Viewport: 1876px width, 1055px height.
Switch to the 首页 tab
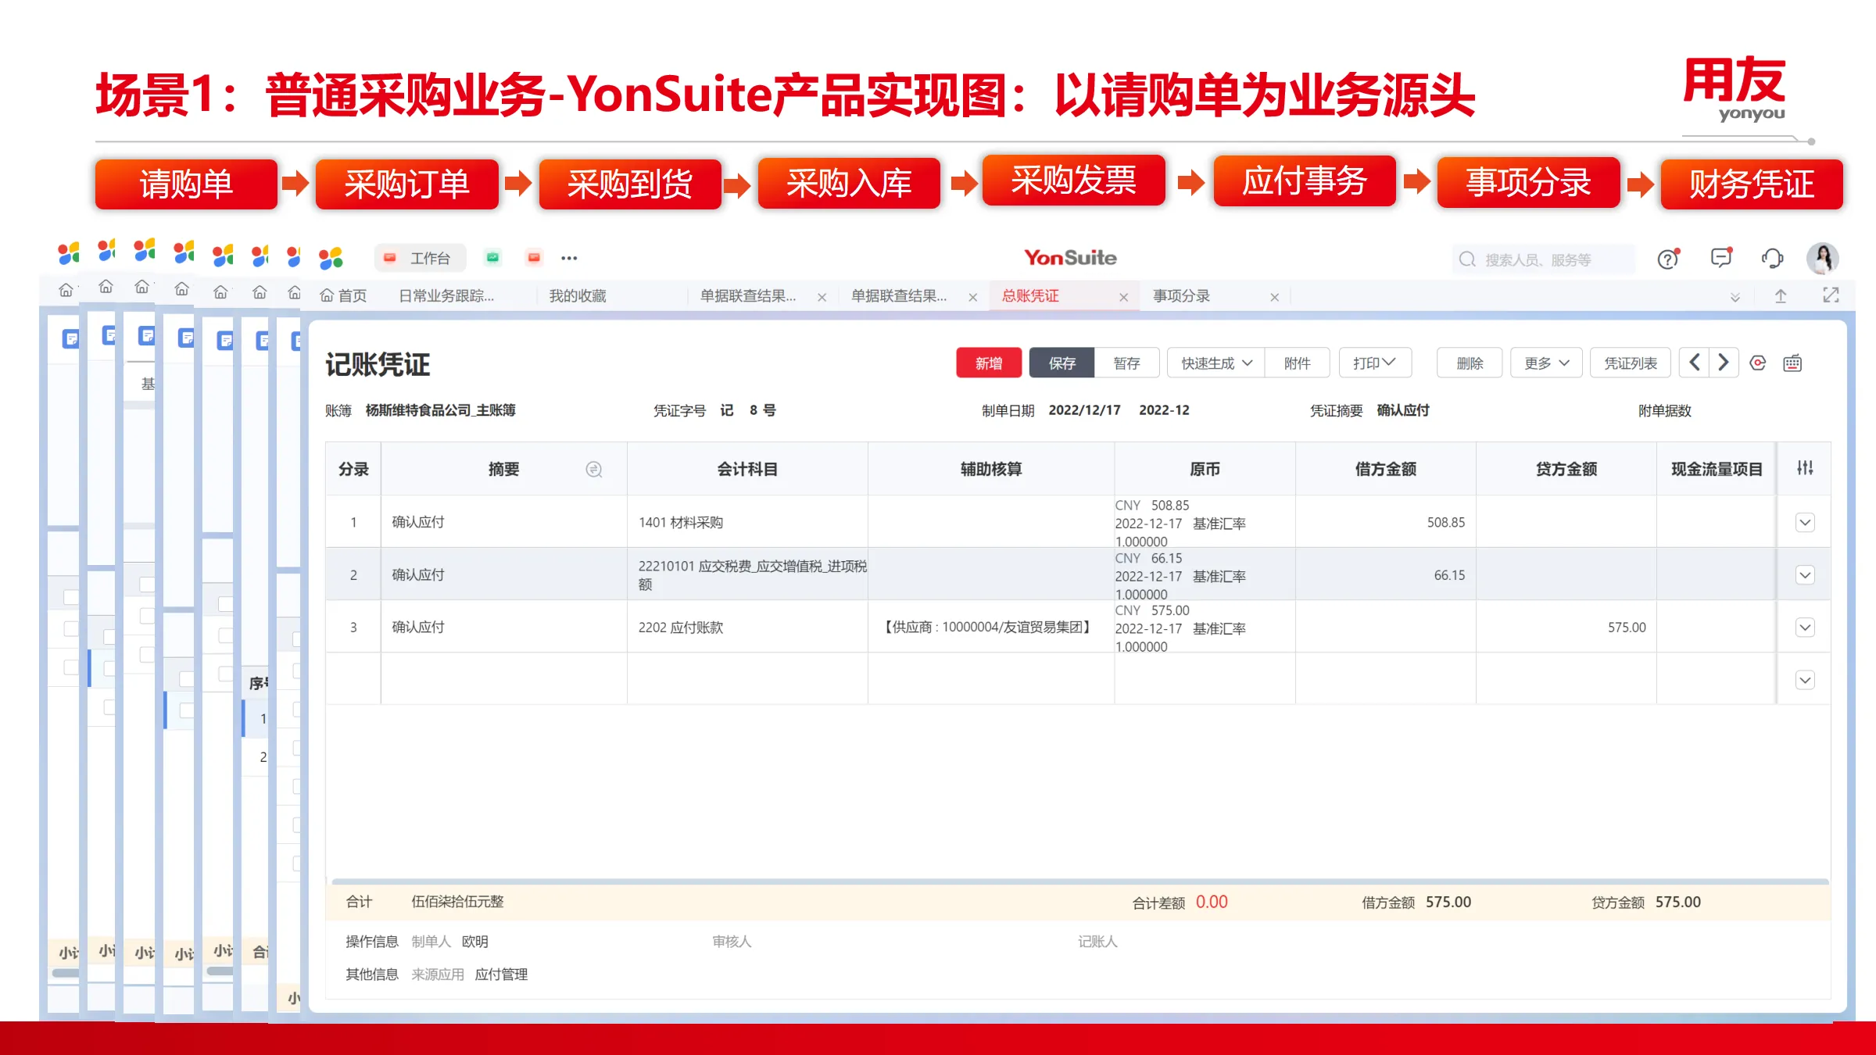click(x=343, y=296)
